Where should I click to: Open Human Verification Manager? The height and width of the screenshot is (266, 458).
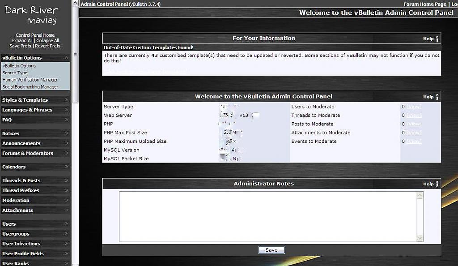click(30, 80)
